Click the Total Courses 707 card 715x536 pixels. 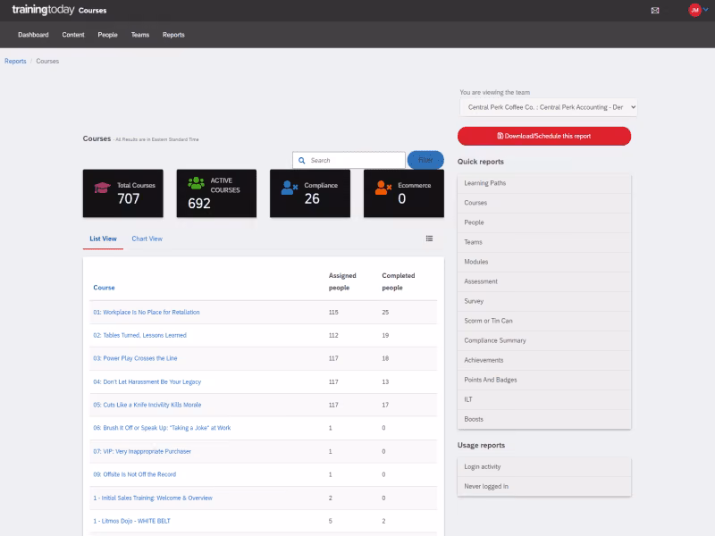pyautogui.click(x=123, y=193)
